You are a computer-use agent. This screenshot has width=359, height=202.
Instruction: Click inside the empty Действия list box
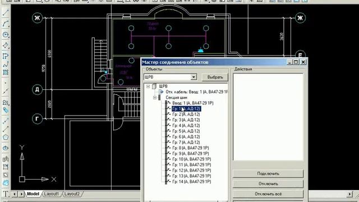coord(268,117)
